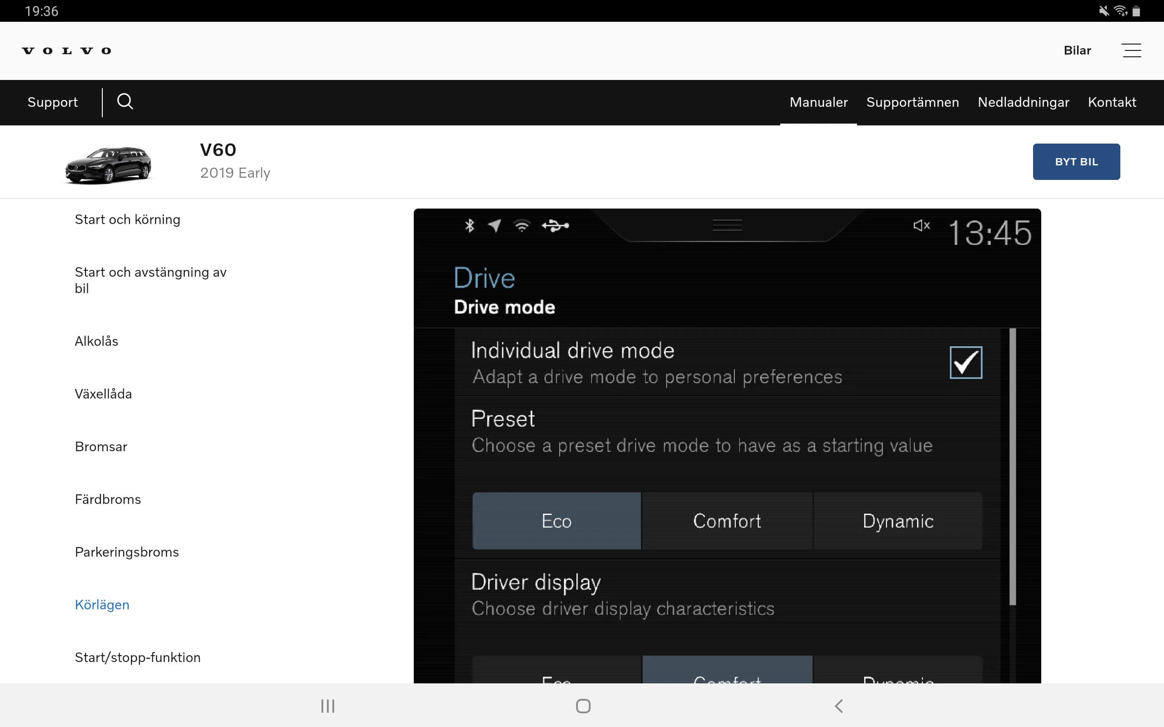
Task: Open Start och körning section
Action: 127,219
